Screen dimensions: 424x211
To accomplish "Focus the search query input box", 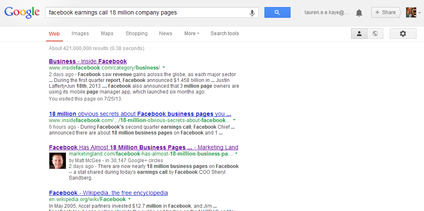I will tap(148, 12).
